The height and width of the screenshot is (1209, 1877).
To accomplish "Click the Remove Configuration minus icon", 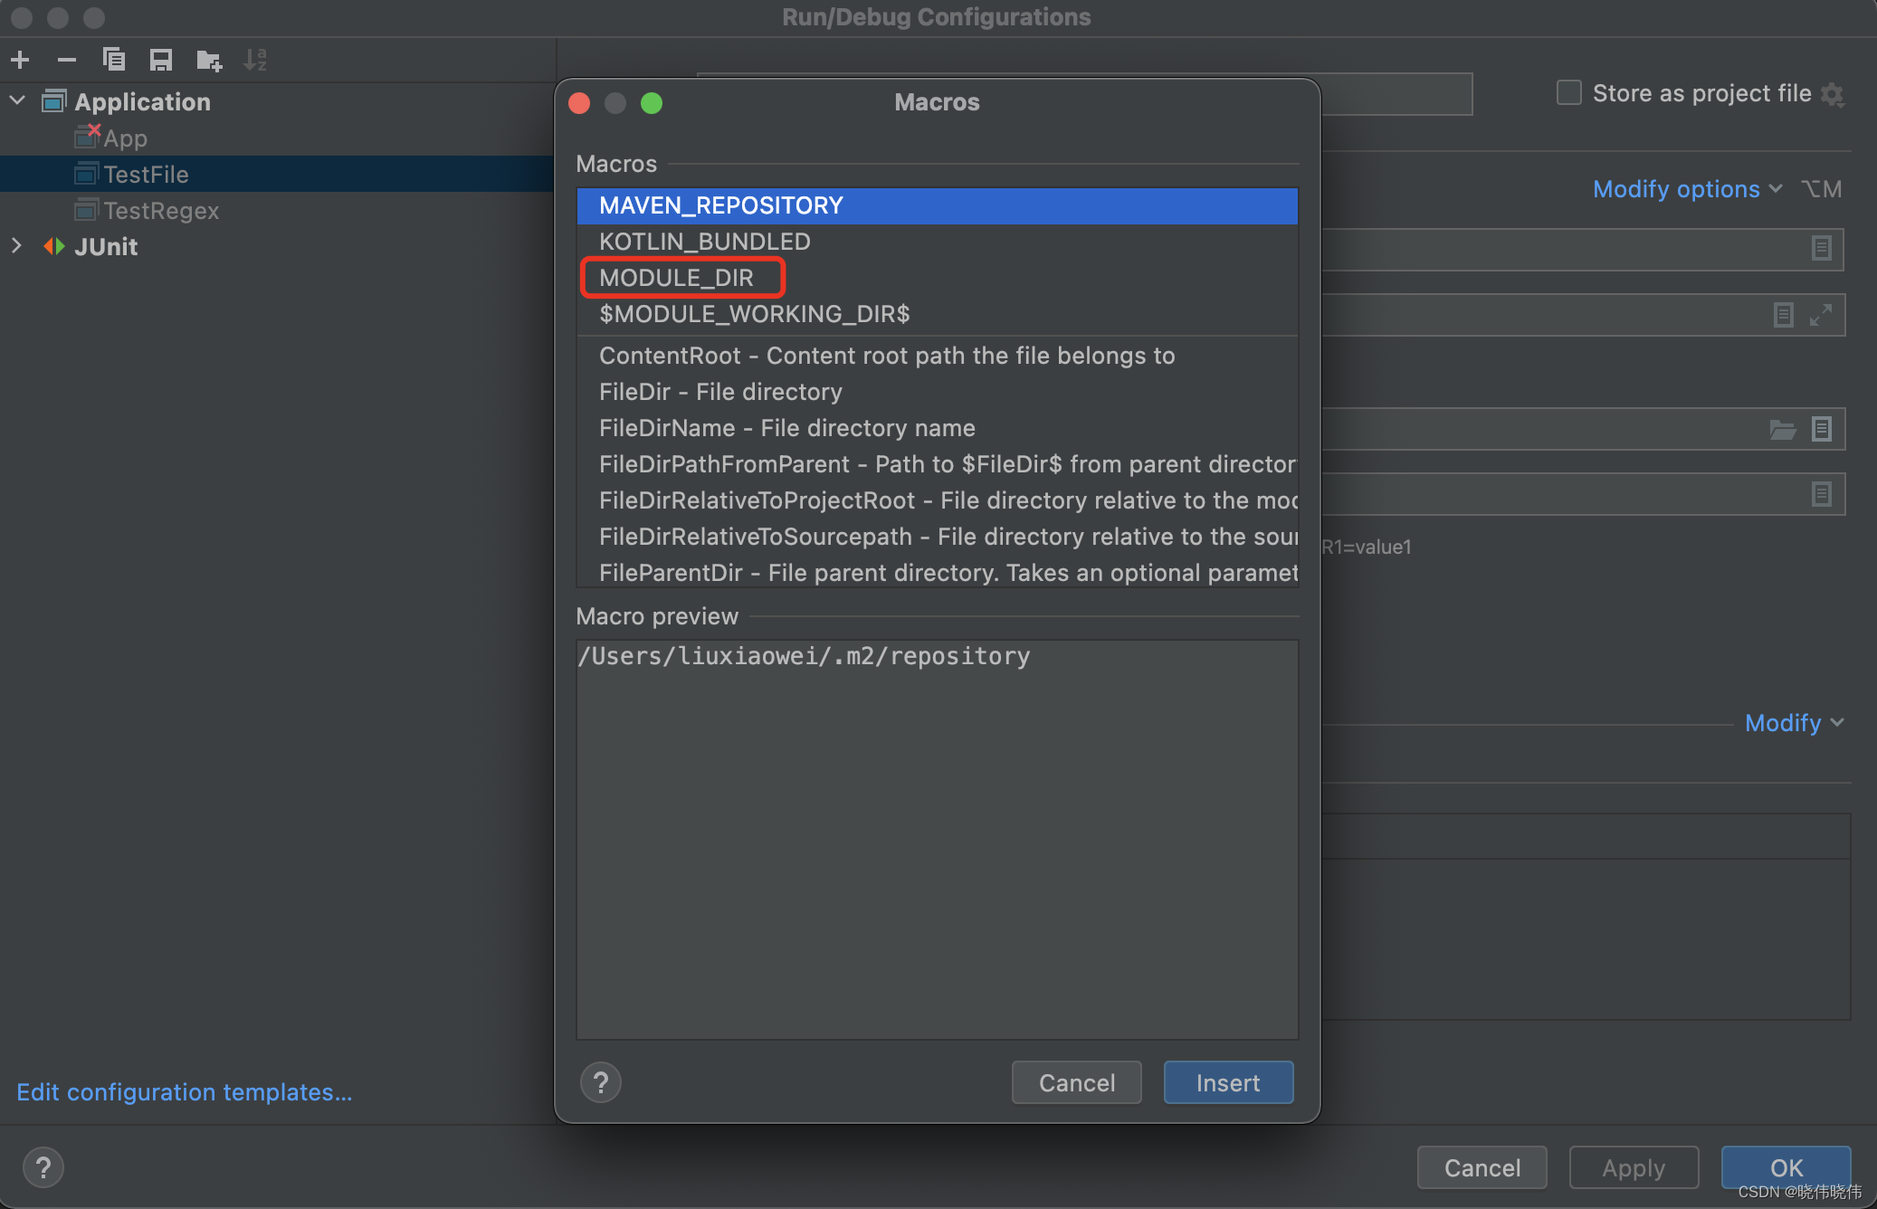I will (66, 60).
